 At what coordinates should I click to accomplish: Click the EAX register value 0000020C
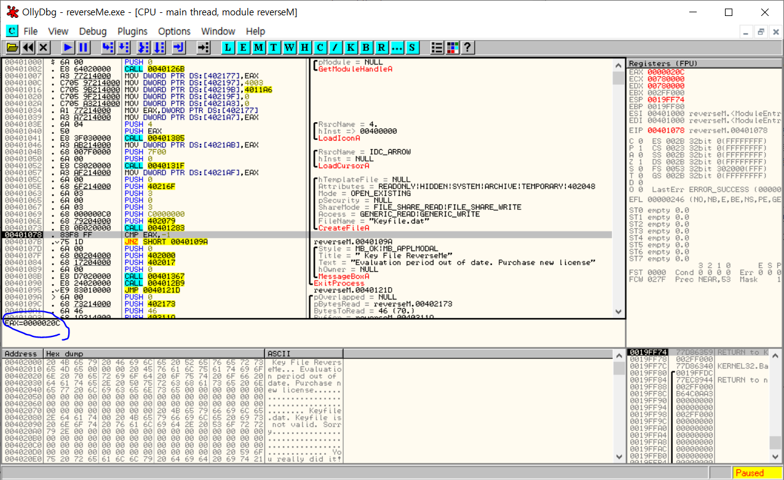[x=666, y=72]
